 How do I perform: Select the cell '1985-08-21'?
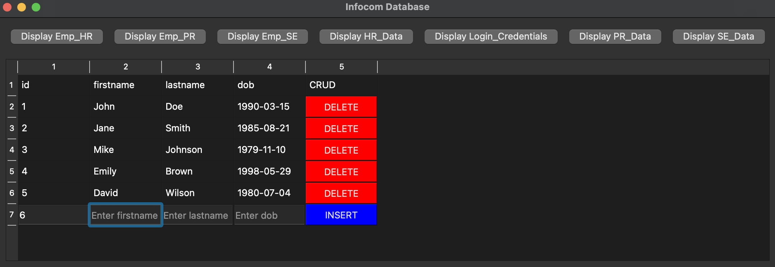(x=269, y=128)
